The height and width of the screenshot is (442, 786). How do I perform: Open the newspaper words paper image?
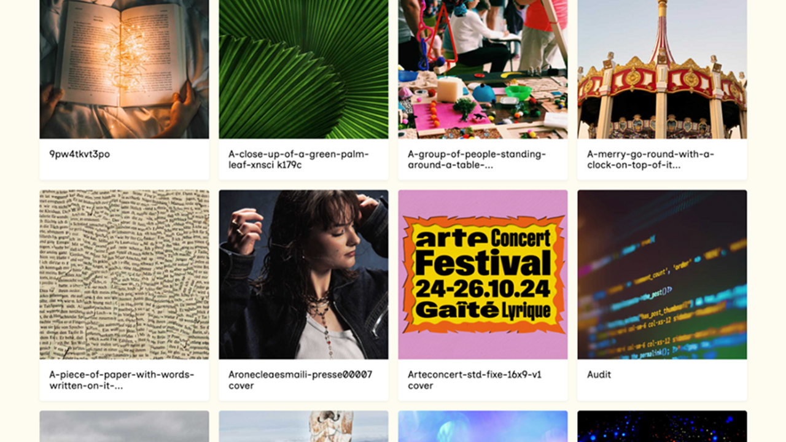coord(124,274)
